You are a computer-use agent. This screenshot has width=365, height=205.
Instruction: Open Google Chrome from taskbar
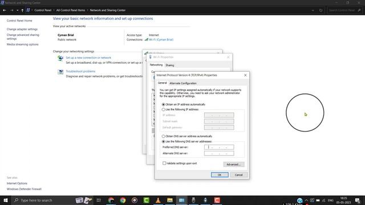pos(123,200)
